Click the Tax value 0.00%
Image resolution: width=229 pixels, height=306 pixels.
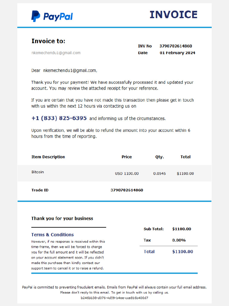pos(179,240)
